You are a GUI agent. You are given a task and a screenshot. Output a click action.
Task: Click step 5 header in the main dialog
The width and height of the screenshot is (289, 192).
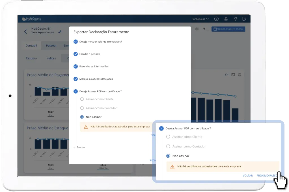click(98, 91)
